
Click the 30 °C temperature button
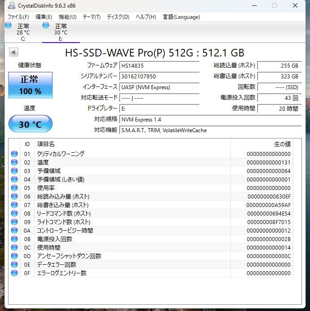30,124
